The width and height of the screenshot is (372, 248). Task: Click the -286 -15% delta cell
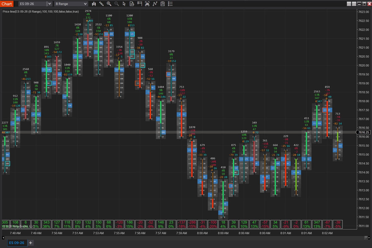(x=192, y=224)
